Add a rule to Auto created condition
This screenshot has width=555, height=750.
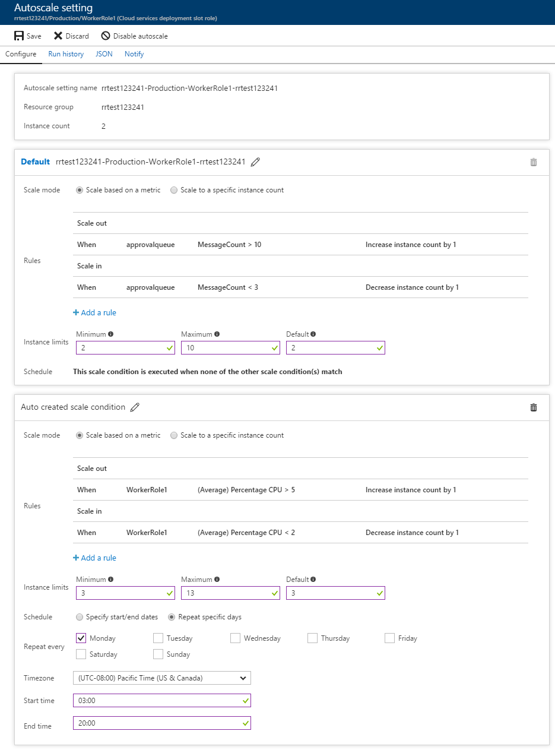[x=94, y=558]
